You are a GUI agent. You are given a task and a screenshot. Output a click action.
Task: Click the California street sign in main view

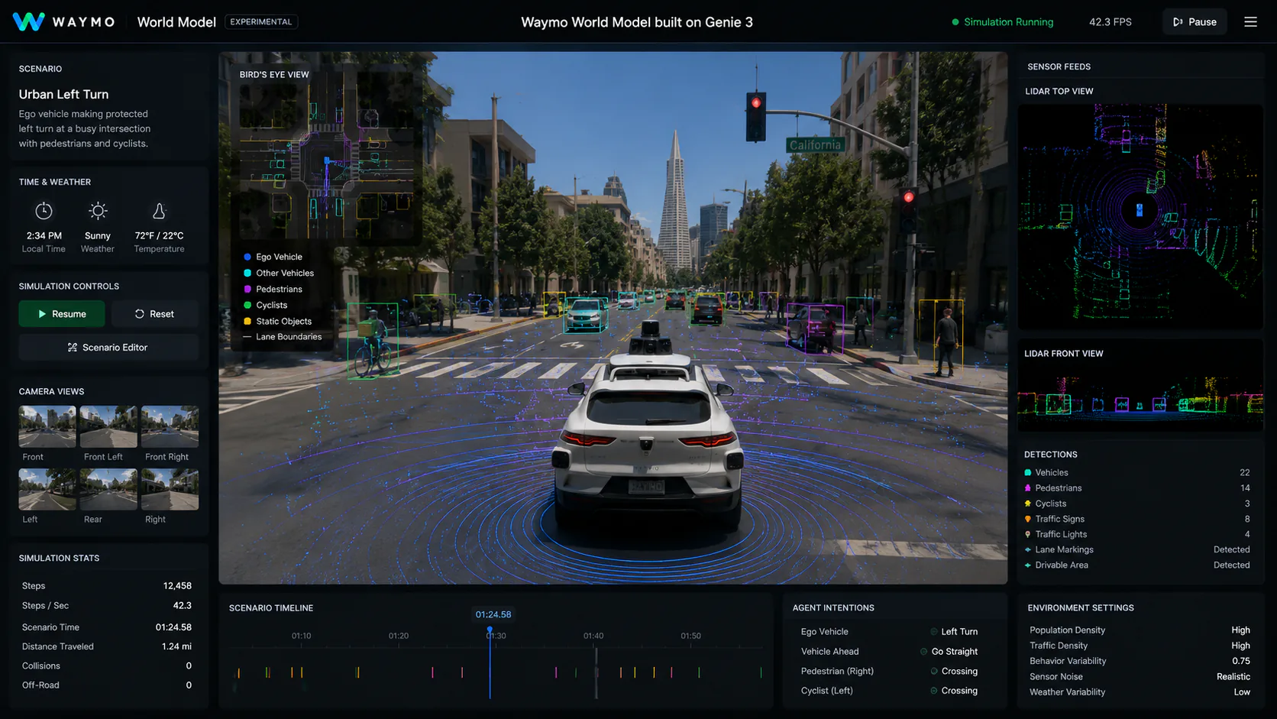click(815, 145)
